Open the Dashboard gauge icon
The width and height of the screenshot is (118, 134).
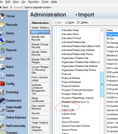2,100
